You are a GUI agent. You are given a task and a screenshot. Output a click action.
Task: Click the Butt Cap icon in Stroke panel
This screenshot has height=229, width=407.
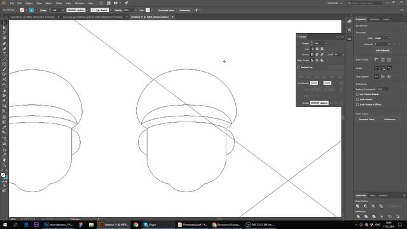[x=312, y=49]
